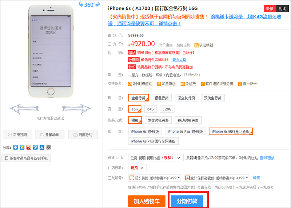Click 软件维护终身免费 service icon
This screenshot has width=291, height=208.
coord(217,84)
